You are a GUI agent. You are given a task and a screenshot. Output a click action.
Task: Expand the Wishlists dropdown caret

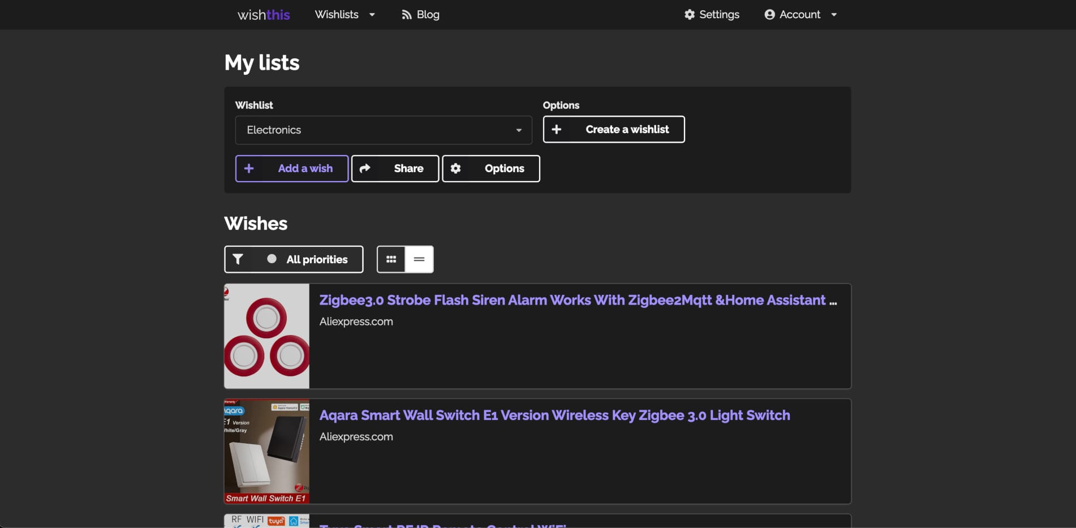click(372, 15)
